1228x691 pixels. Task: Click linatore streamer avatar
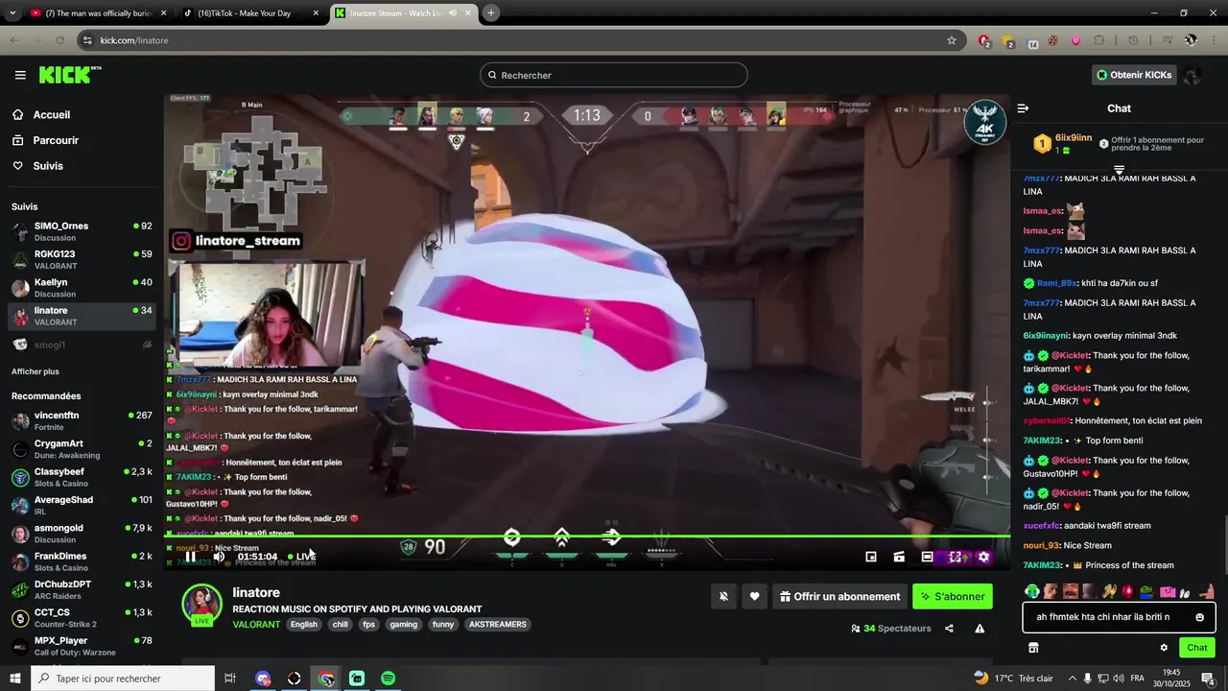201,605
